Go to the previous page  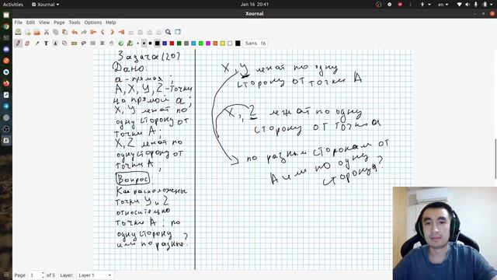point(103,32)
